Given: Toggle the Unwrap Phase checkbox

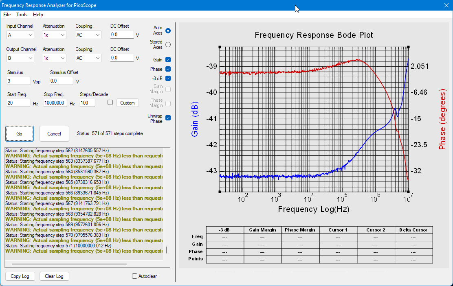Looking at the screenshot, I should [168, 118].
